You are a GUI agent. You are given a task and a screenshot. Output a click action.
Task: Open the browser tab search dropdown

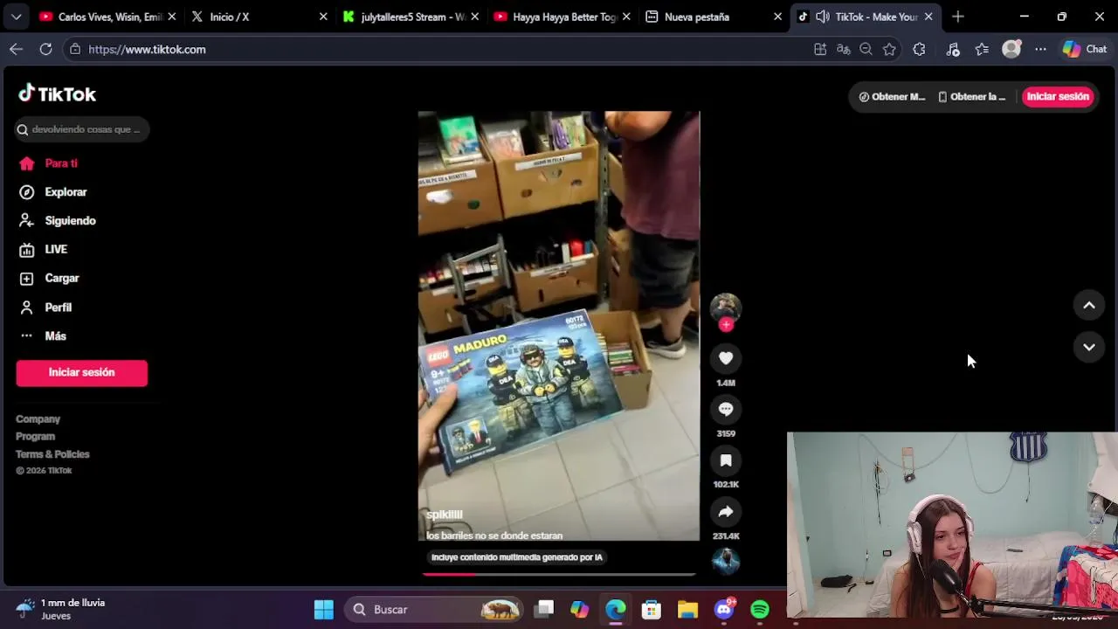[16, 17]
